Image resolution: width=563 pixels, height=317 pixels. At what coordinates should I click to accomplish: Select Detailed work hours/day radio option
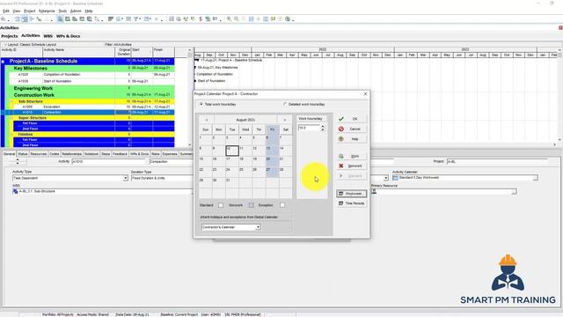285,104
